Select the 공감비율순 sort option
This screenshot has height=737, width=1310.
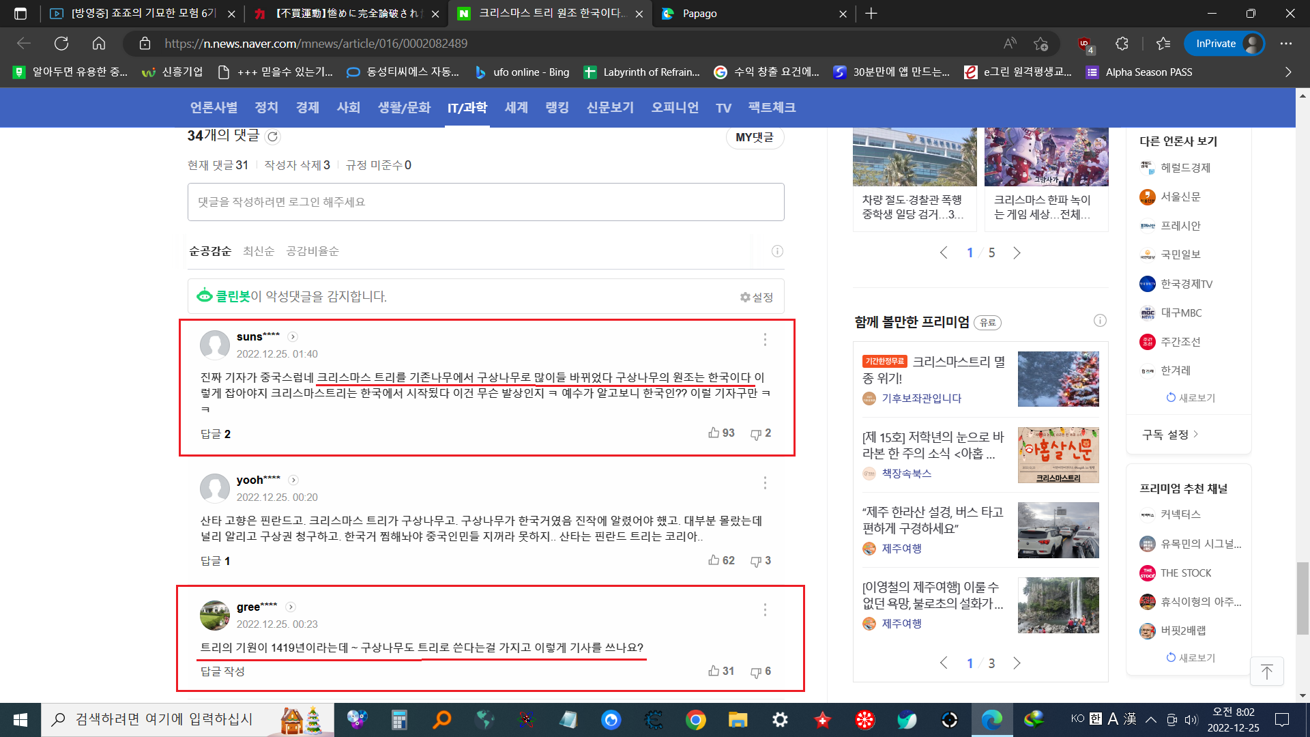pyautogui.click(x=312, y=251)
